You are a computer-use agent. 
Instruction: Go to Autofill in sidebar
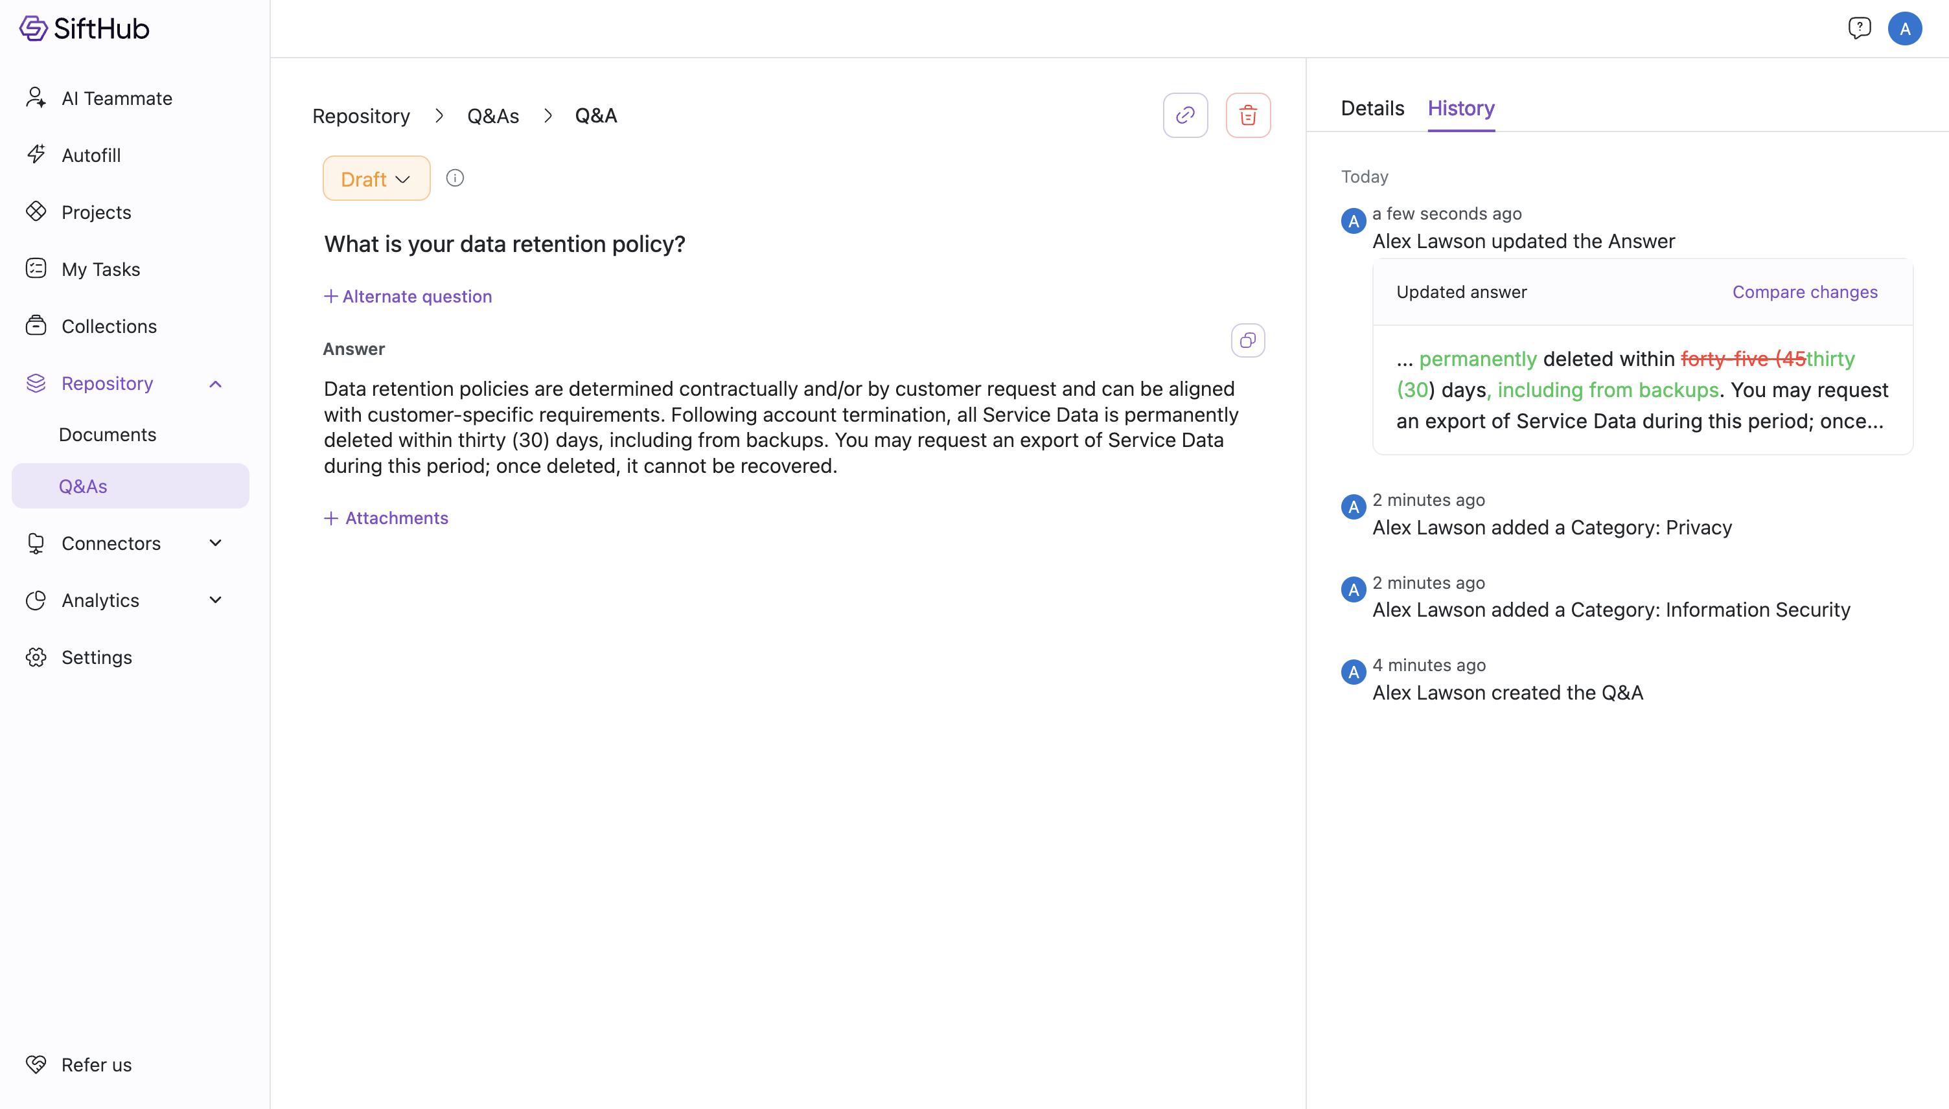click(x=91, y=155)
